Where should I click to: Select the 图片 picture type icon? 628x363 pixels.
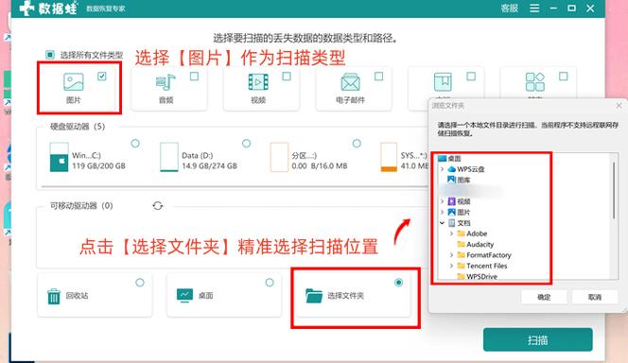[73, 82]
